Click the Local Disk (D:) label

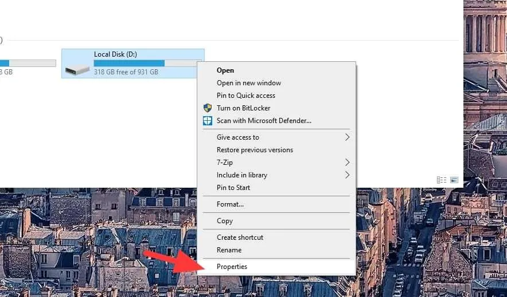pos(115,54)
